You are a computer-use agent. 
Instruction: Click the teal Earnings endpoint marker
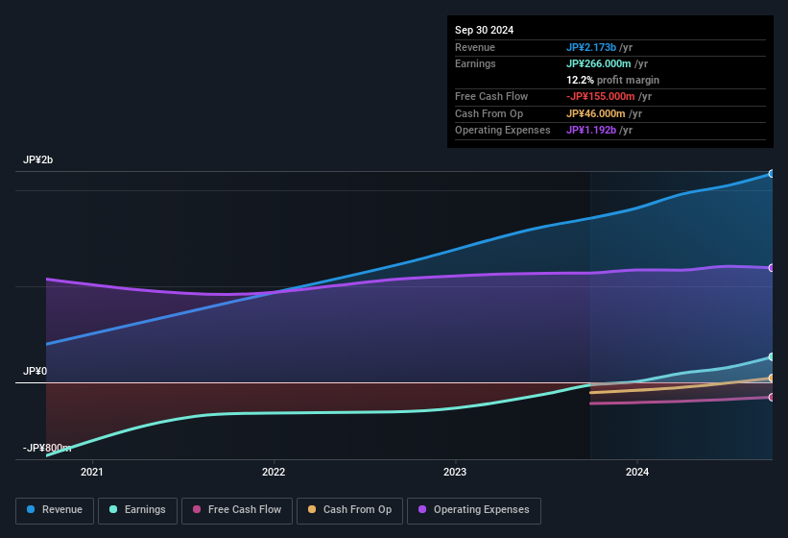point(772,357)
